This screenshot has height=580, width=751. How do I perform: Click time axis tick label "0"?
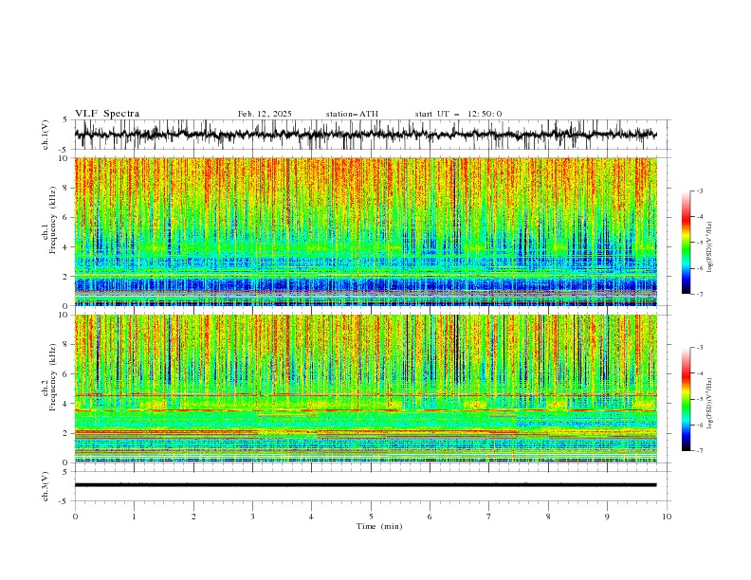75,517
